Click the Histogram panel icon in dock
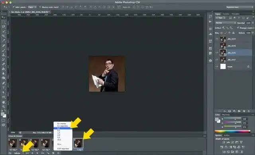Viewport: 255px width, 155px height. click(210, 34)
